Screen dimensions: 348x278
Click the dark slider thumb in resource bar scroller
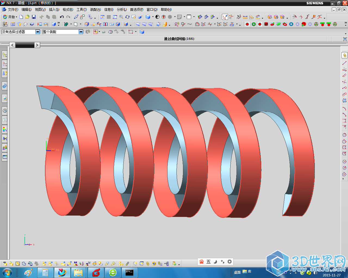point(25,45)
